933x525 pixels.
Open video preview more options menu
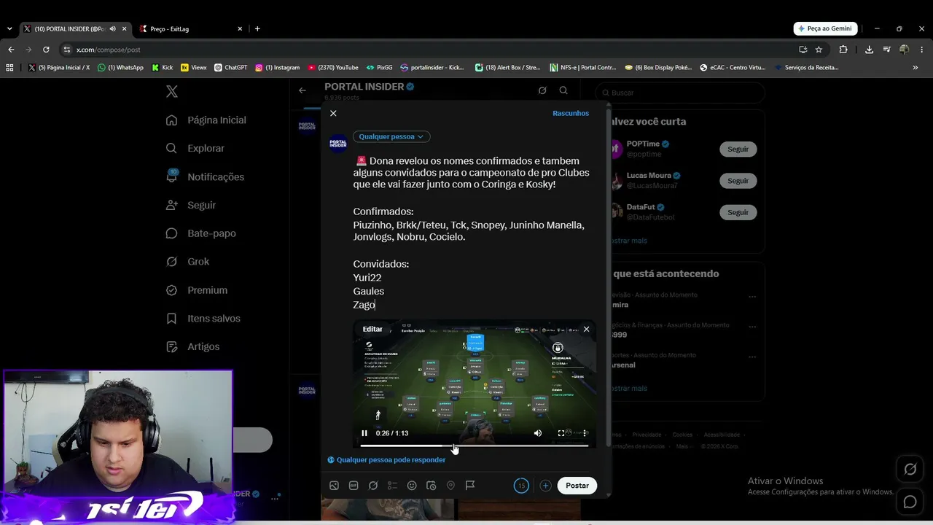point(585,433)
